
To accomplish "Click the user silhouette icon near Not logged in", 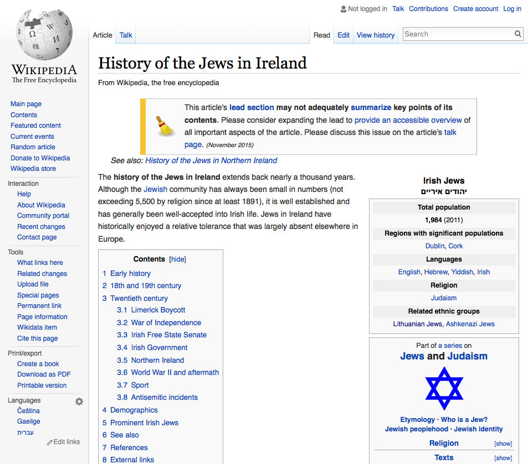I will tap(342, 9).
